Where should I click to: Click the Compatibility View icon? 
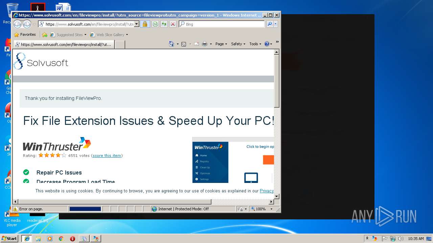155,24
